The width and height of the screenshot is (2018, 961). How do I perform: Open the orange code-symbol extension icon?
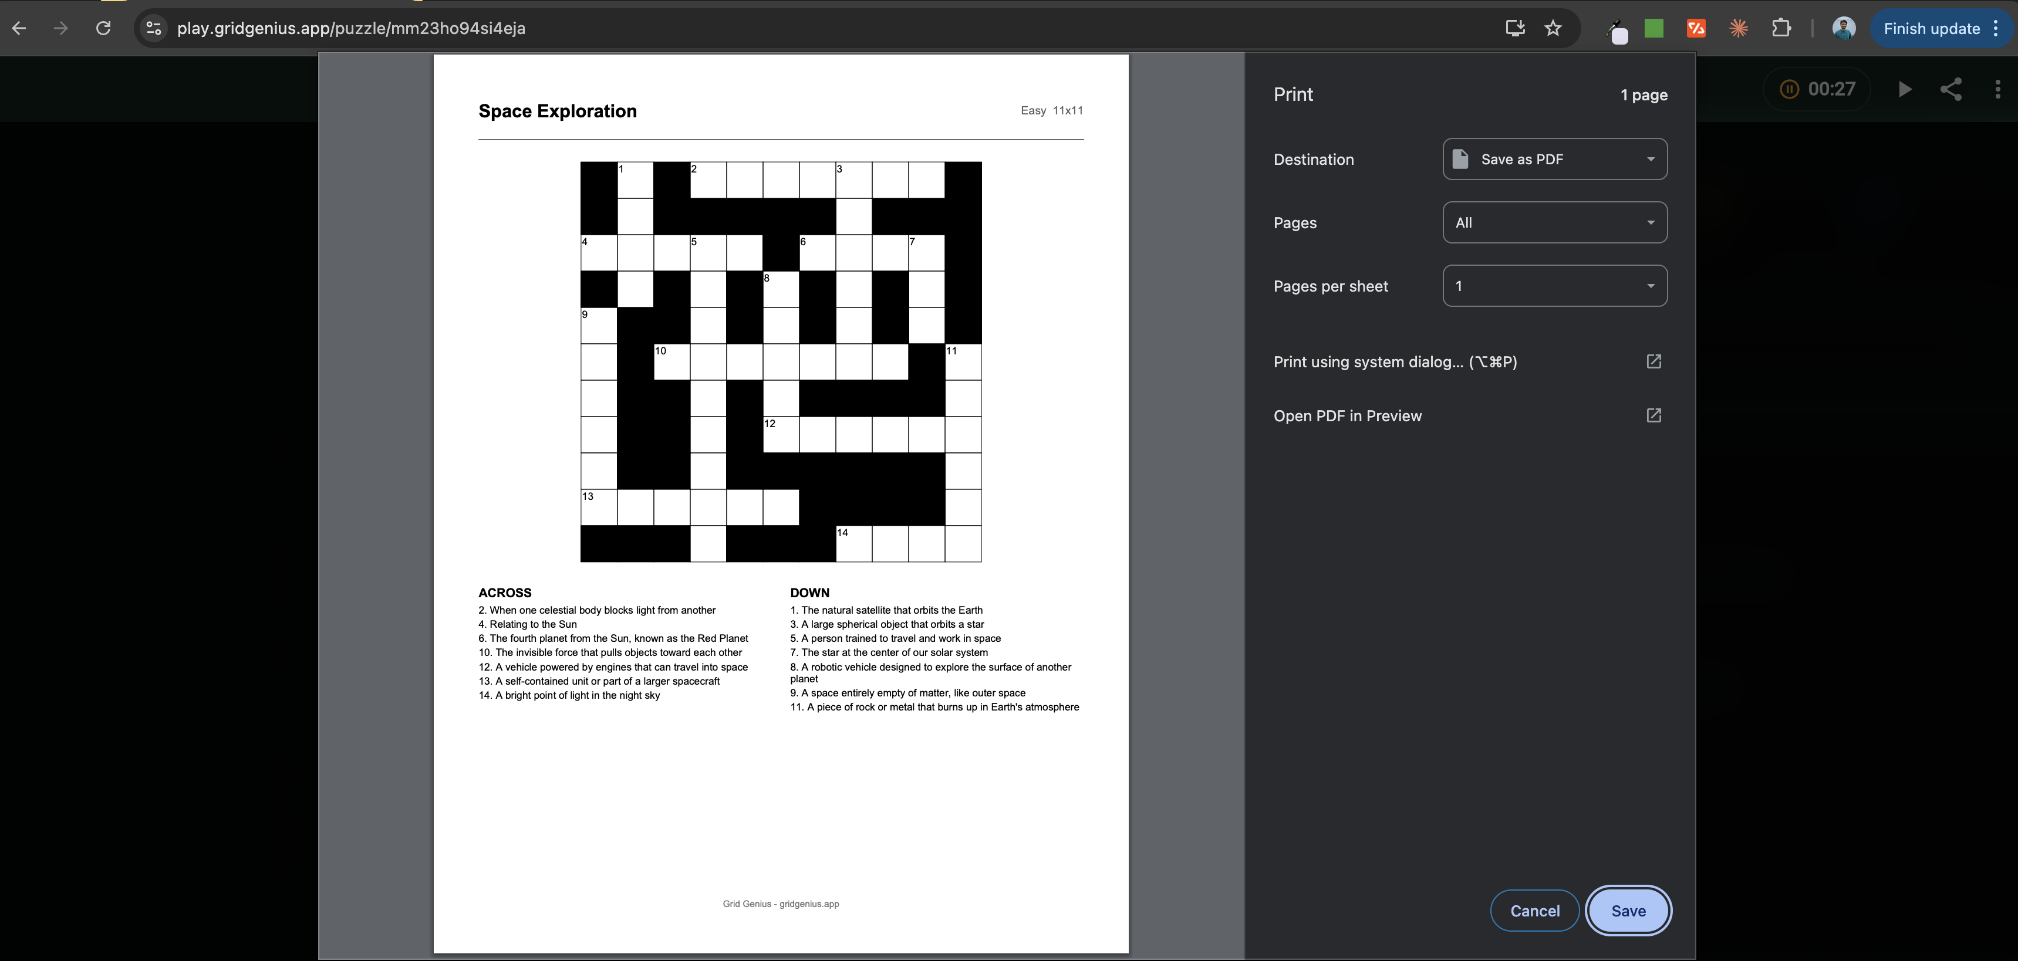click(x=1697, y=28)
